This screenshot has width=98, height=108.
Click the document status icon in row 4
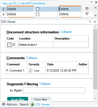point(38,14)
